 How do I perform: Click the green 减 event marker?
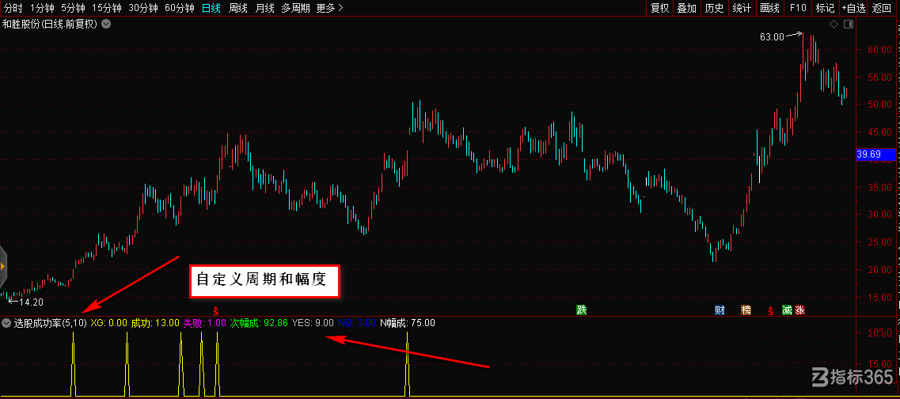[x=787, y=310]
